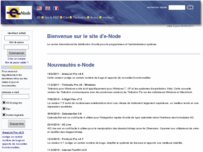Click the PrintList Pro v4.7 headline
The width and height of the screenshot is (203, 152).
[65, 139]
